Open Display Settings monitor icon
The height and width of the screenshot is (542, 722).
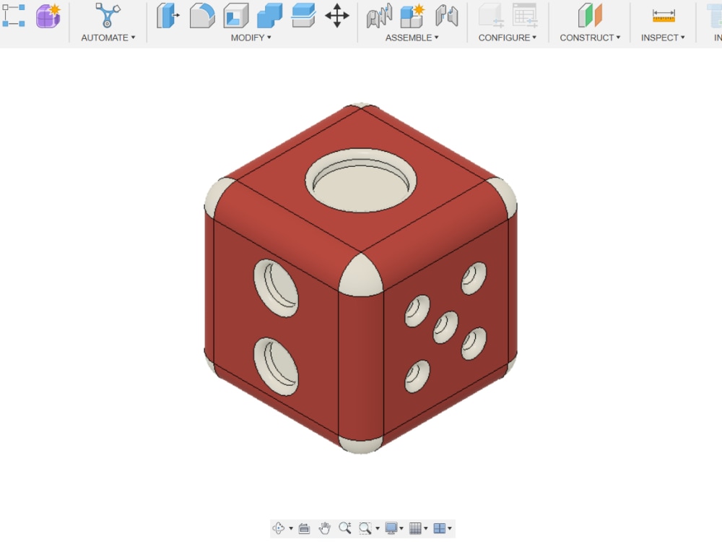(x=391, y=528)
